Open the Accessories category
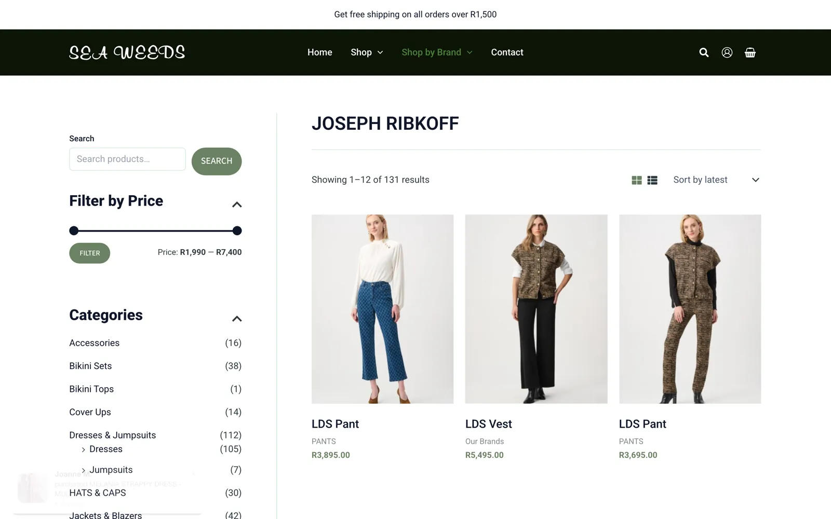The width and height of the screenshot is (831, 519). [x=95, y=343]
